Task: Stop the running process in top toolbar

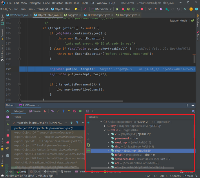Action: point(142,9)
